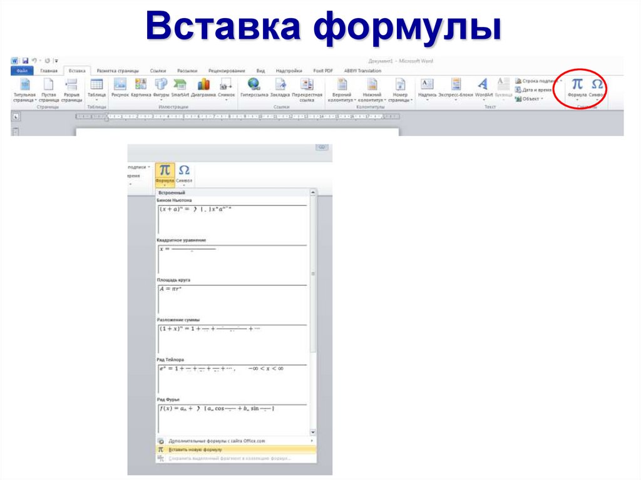Click the Разрыв страницы page break icon
The height and width of the screenshot is (480, 641).
[x=71, y=84]
